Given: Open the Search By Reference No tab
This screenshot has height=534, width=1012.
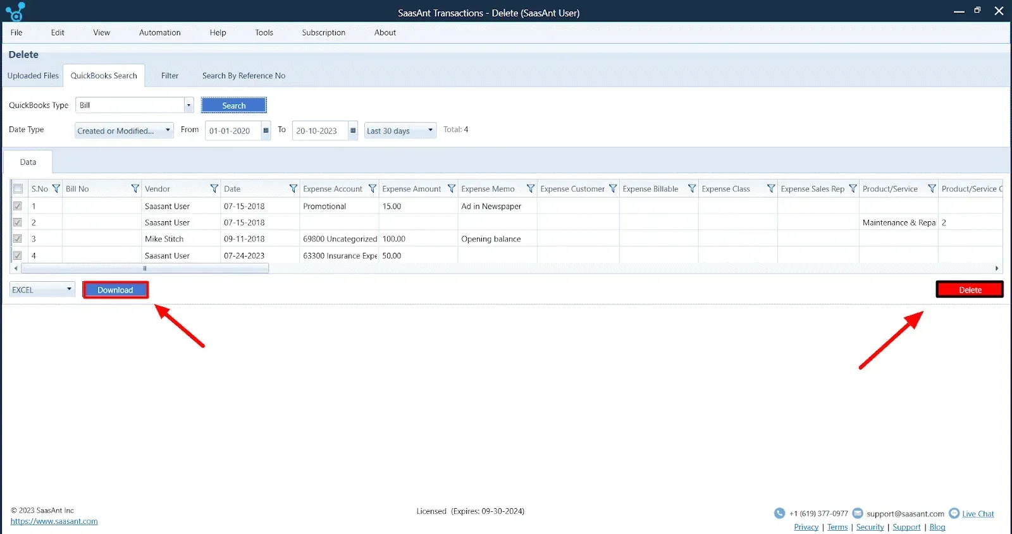Looking at the screenshot, I should [x=244, y=75].
